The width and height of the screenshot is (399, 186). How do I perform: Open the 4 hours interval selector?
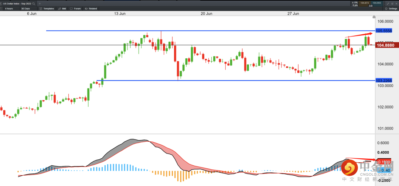point(12,8)
